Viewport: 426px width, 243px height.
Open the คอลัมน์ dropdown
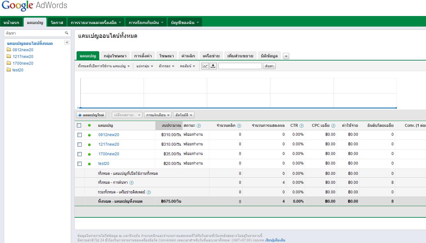pos(187,66)
